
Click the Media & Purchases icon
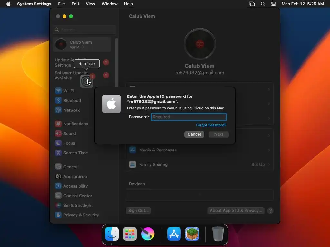pyautogui.click(x=132, y=150)
